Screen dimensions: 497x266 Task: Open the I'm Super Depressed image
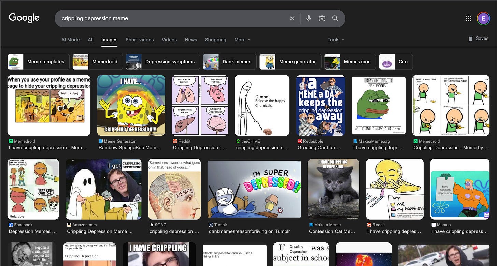pos(254,189)
